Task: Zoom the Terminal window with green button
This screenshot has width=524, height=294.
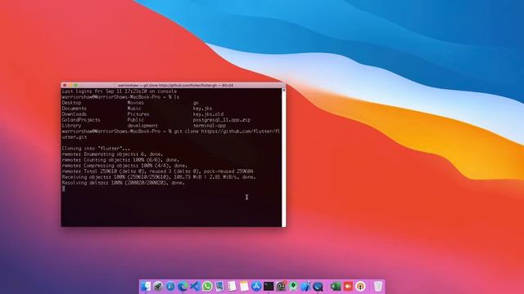Action: coord(76,85)
